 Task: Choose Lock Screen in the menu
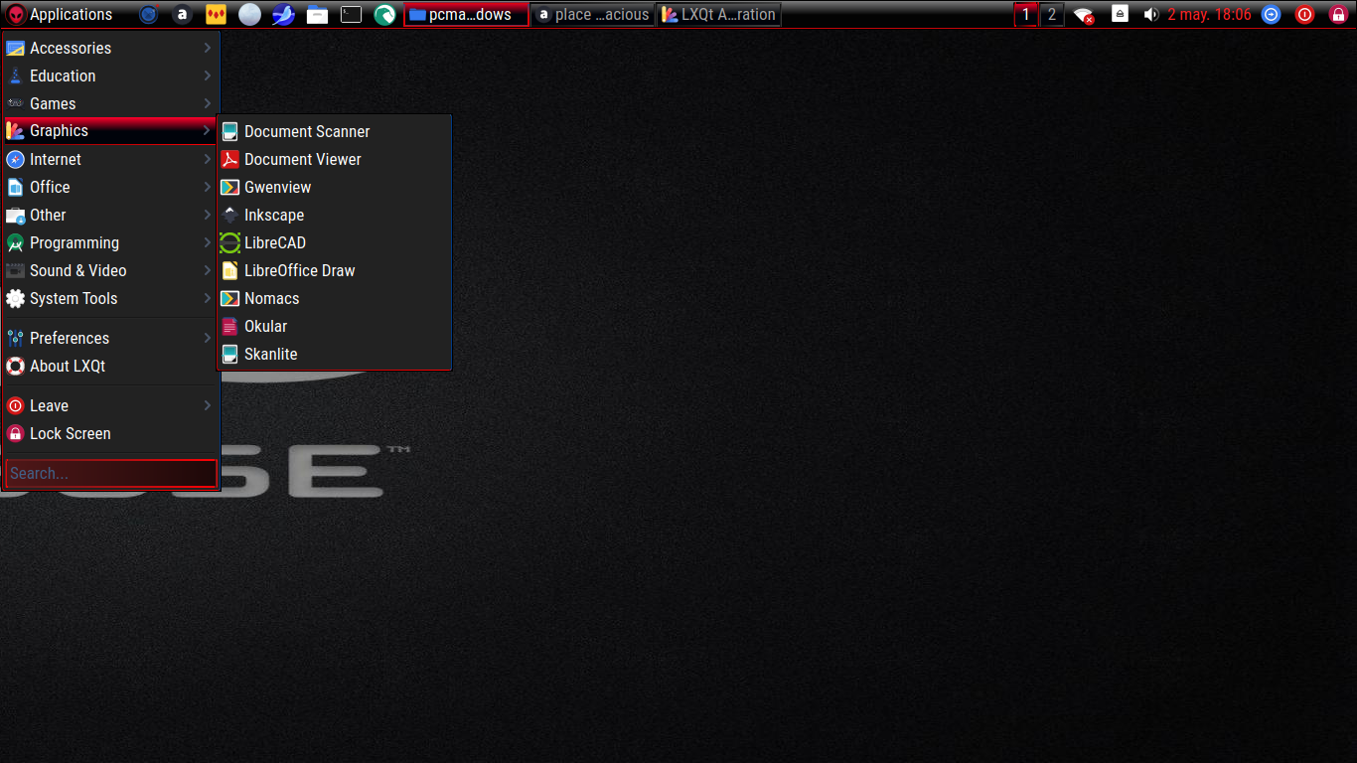point(110,433)
